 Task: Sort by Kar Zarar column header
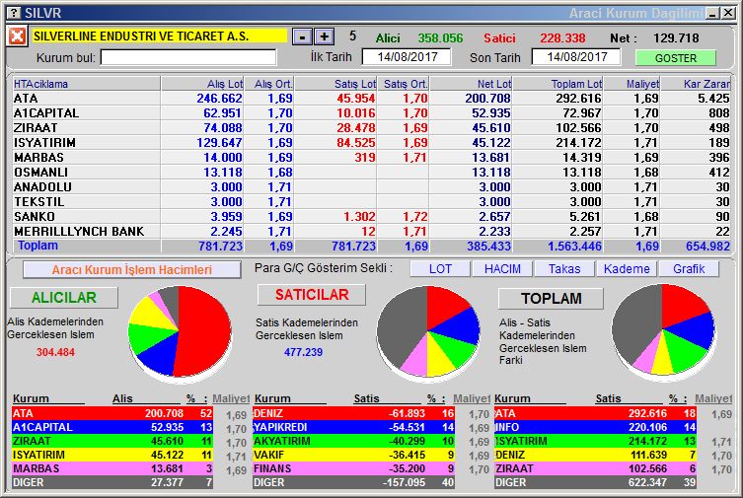point(696,84)
